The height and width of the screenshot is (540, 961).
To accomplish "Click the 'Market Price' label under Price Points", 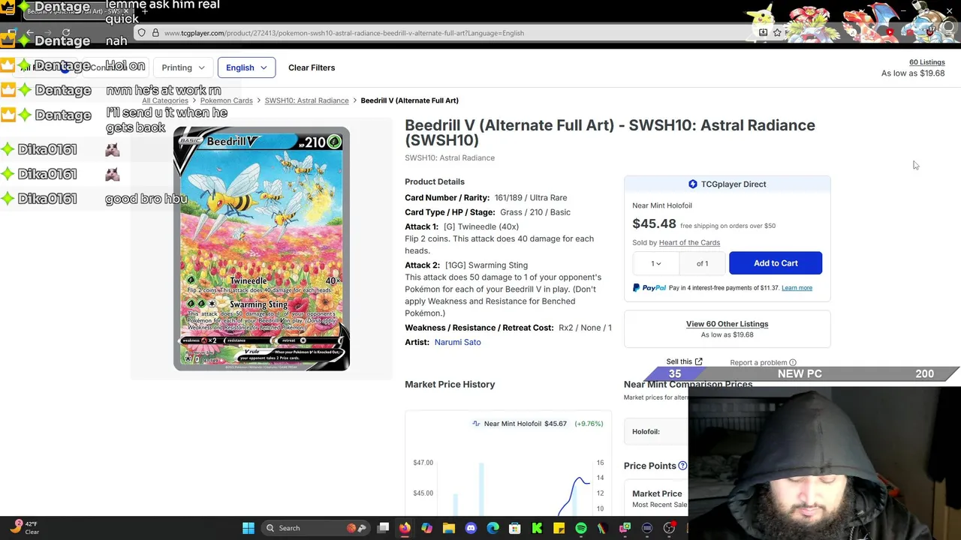I will (x=657, y=493).
